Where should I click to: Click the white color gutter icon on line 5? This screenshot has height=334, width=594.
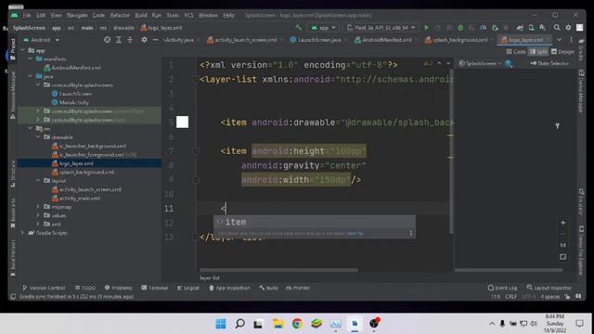[x=182, y=122]
